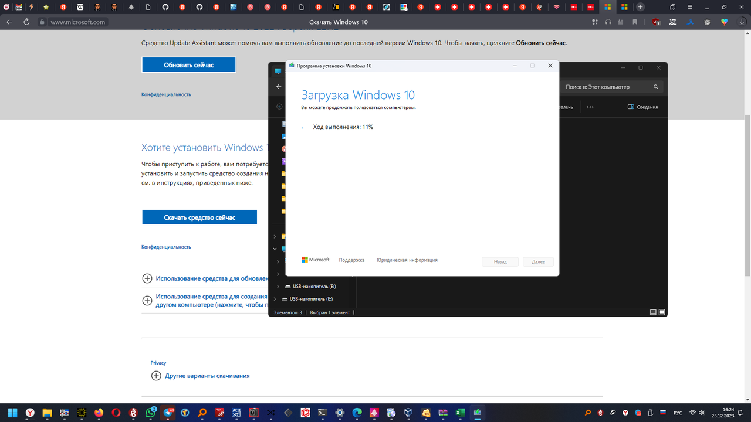This screenshot has height=422, width=751.
Task: Open Конфиденциальность link under Обновить сейчас
Action: tap(166, 94)
